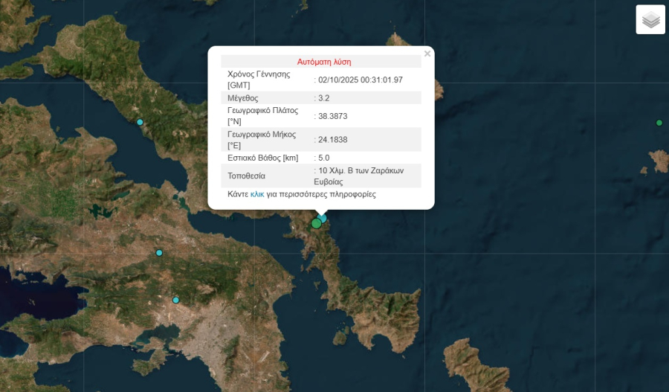This screenshot has width=669, height=392.
Task: Close the earthquake info popup
Action: click(427, 54)
